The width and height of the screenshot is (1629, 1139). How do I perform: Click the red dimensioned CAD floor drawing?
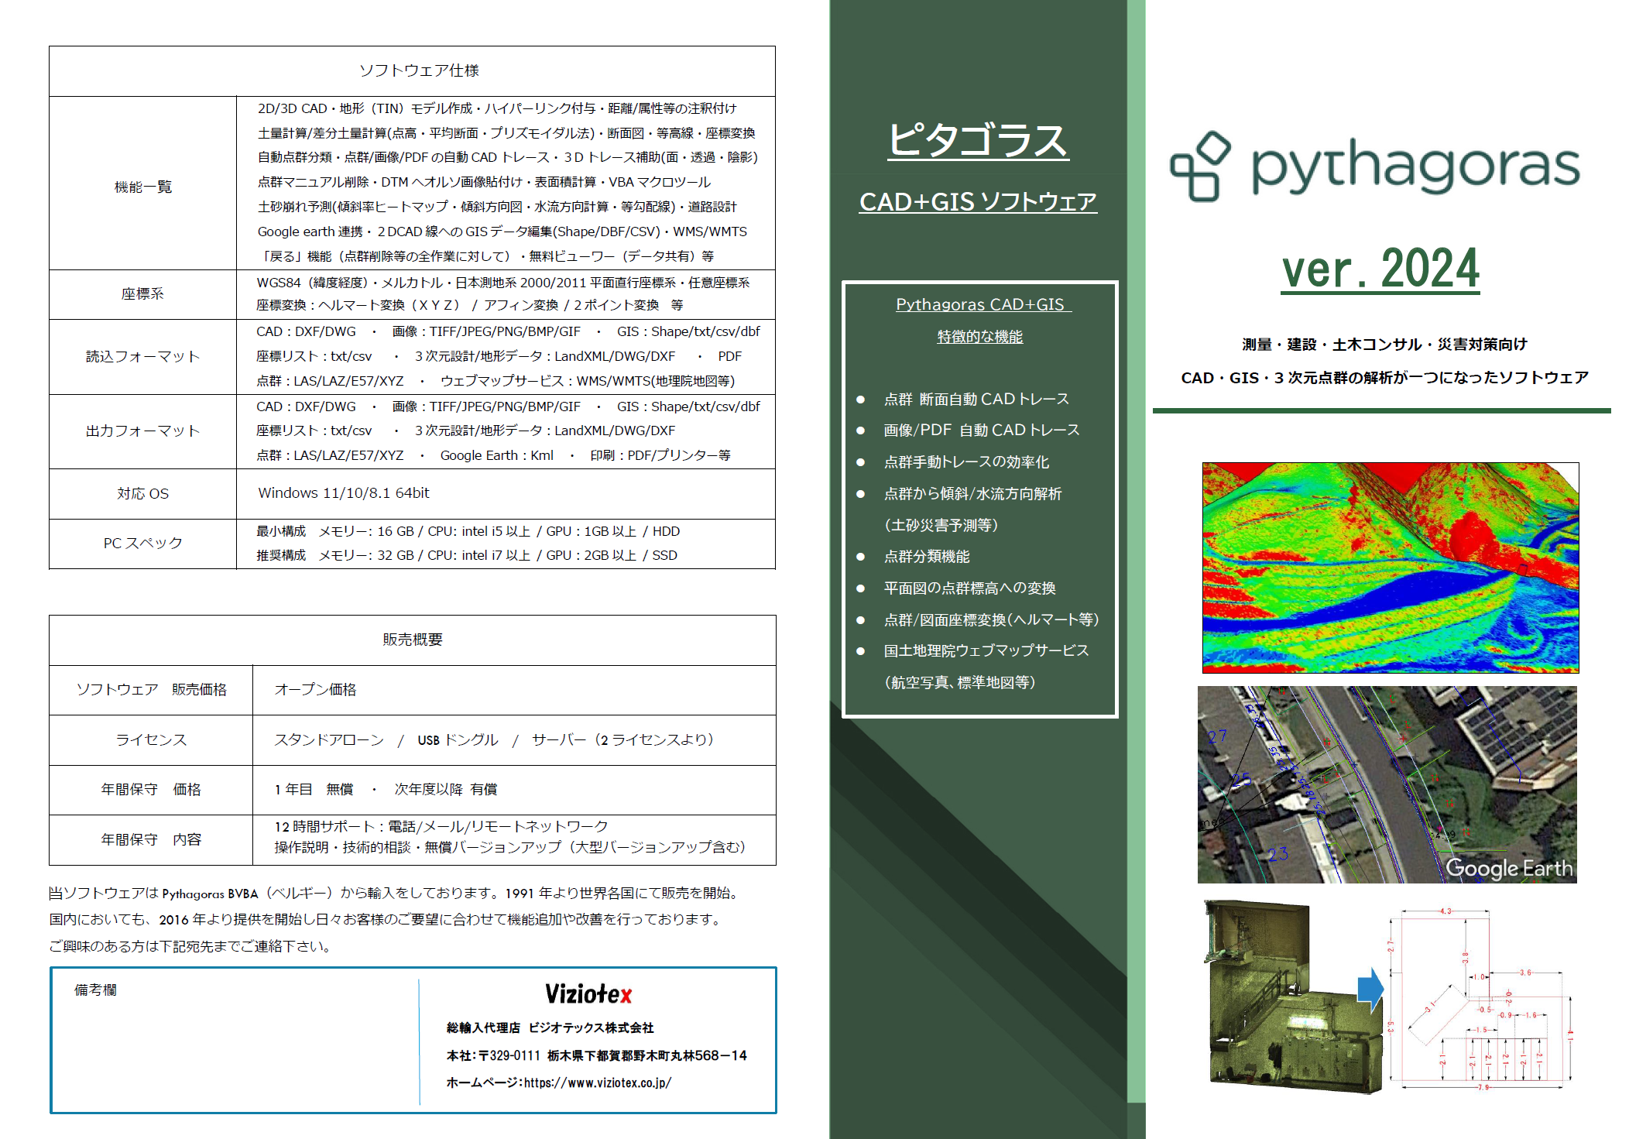[x=1479, y=999]
